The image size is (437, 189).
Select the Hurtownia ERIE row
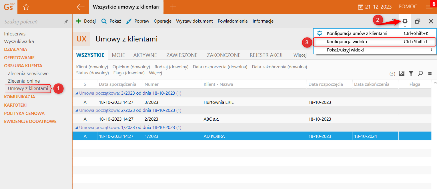pyautogui.click(x=252, y=102)
